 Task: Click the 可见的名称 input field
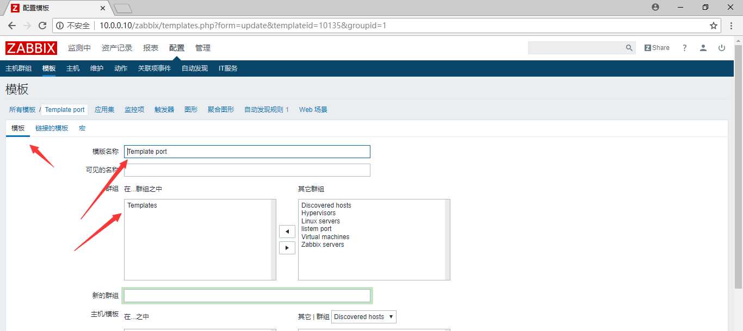point(247,170)
